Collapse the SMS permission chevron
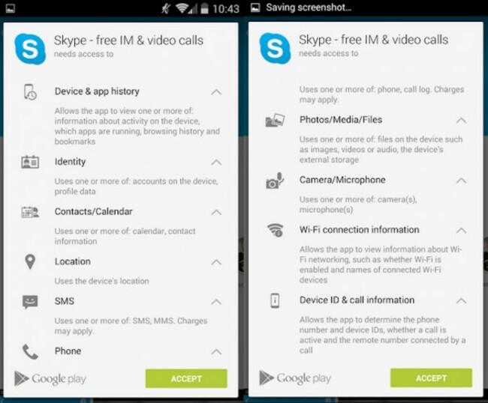The height and width of the screenshot is (403, 488). 216,301
